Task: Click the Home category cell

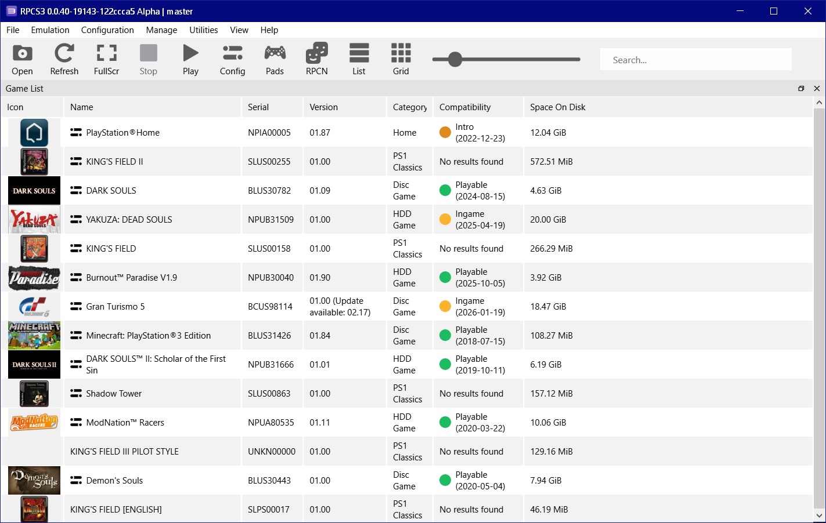Action: (405, 133)
